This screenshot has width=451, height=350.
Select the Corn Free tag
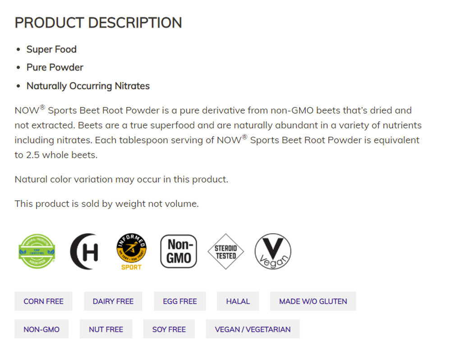[43, 301]
